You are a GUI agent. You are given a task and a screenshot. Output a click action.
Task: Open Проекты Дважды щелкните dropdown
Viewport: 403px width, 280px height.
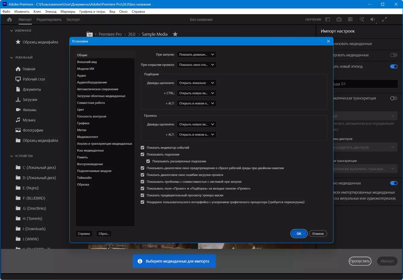tap(196, 124)
